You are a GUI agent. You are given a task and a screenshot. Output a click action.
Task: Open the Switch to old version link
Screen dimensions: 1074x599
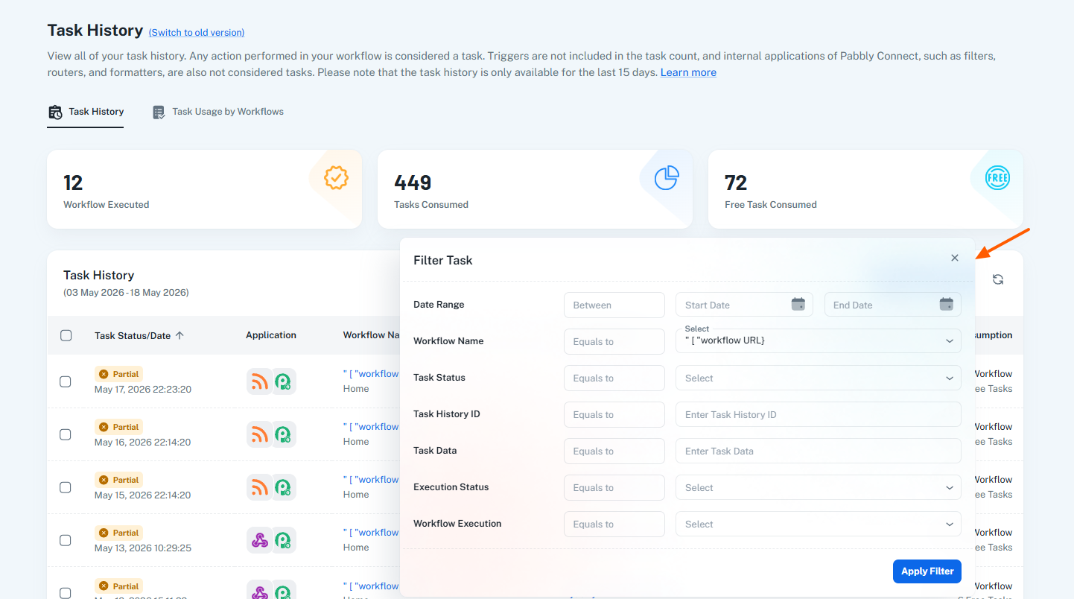[x=197, y=33]
